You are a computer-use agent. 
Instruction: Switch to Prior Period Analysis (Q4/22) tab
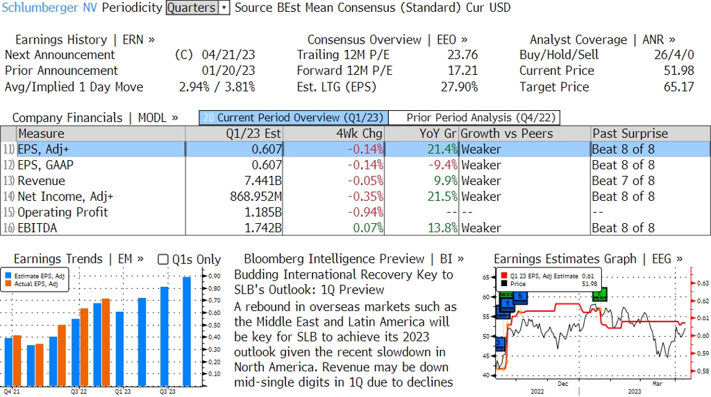pos(475,118)
